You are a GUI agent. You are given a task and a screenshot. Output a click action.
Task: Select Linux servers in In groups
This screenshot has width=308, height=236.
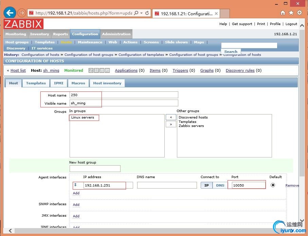(x=83, y=117)
